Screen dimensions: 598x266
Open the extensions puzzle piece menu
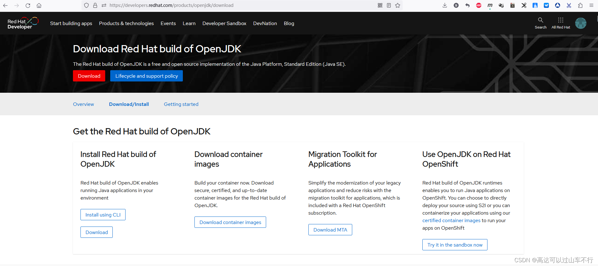point(580,5)
